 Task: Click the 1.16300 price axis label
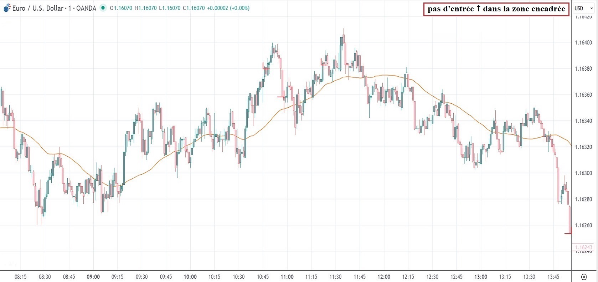tap(583, 173)
